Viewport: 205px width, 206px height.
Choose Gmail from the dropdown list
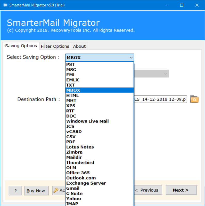(100, 188)
